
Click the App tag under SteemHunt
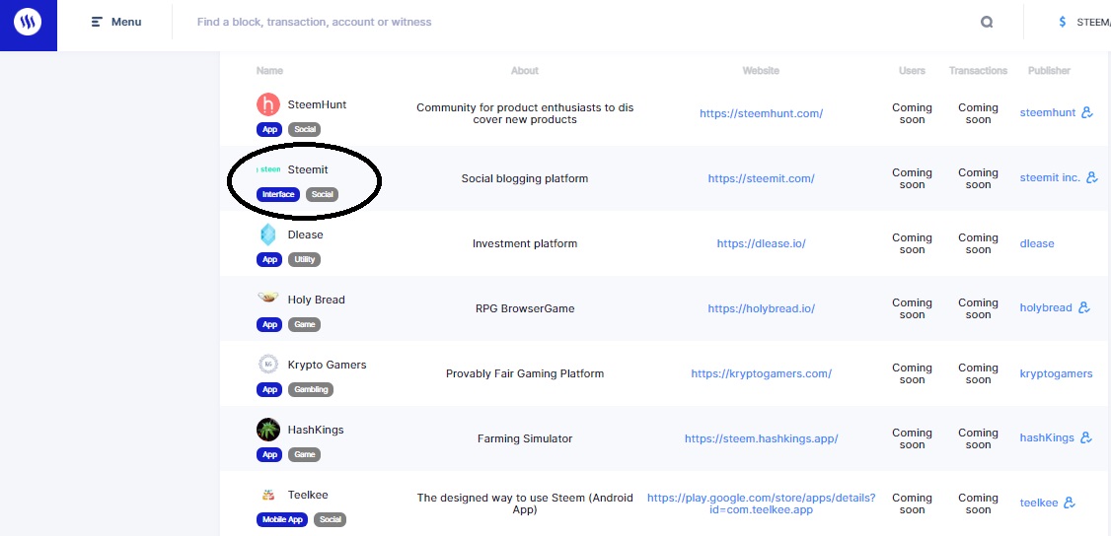click(x=269, y=129)
